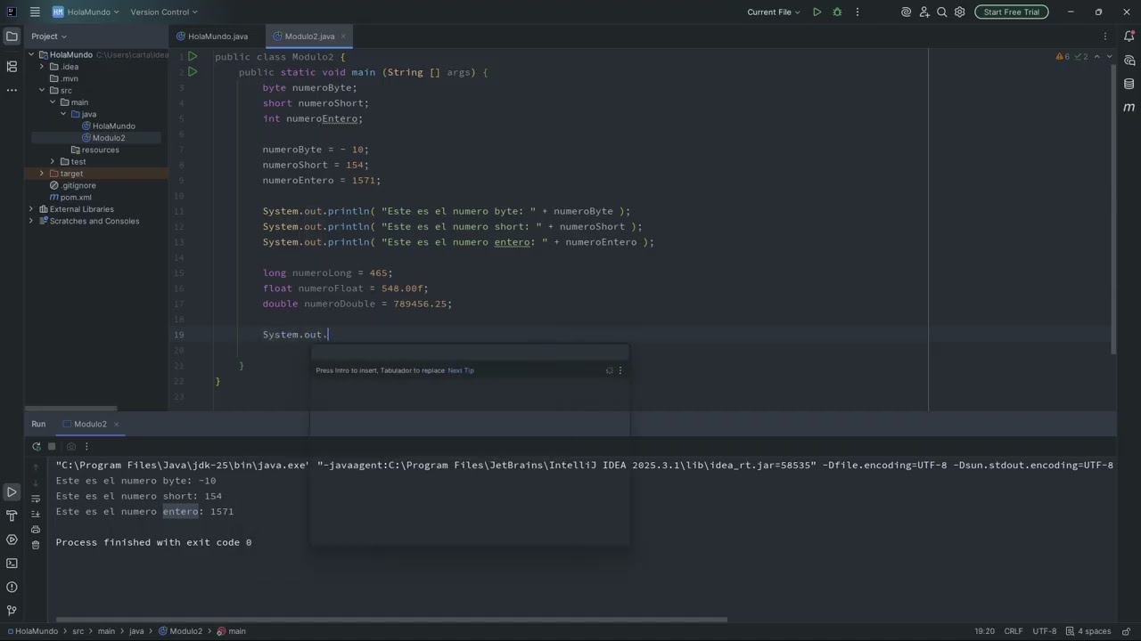Viewport: 1141px width, 641px height.
Task: Open the Terminal tool window
Action: pos(12,563)
